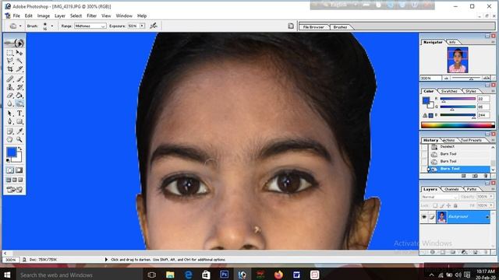Toggle visibility of Background layer
This screenshot has width=499, height=280.
(x=424, y=217)
